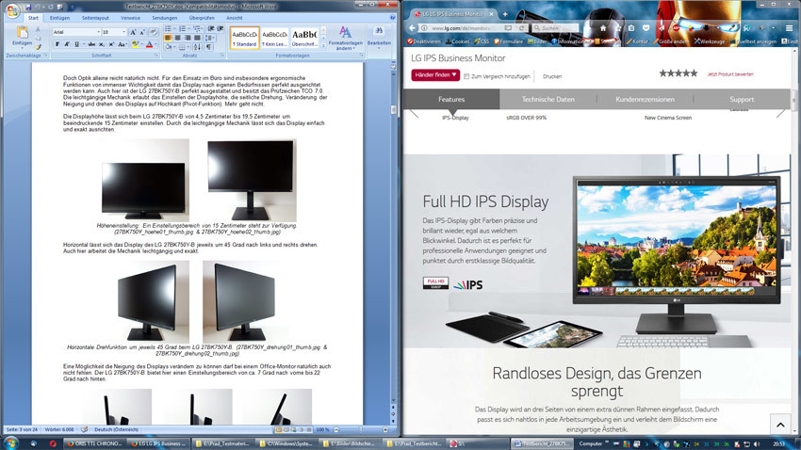
Task: Increase font size with grow font icon
Action: point(133,32)
